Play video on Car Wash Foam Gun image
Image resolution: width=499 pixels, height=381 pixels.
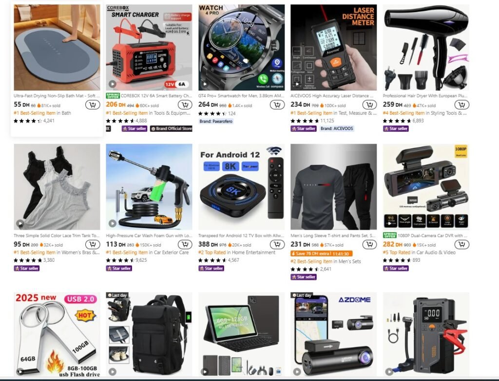(113, 223)
